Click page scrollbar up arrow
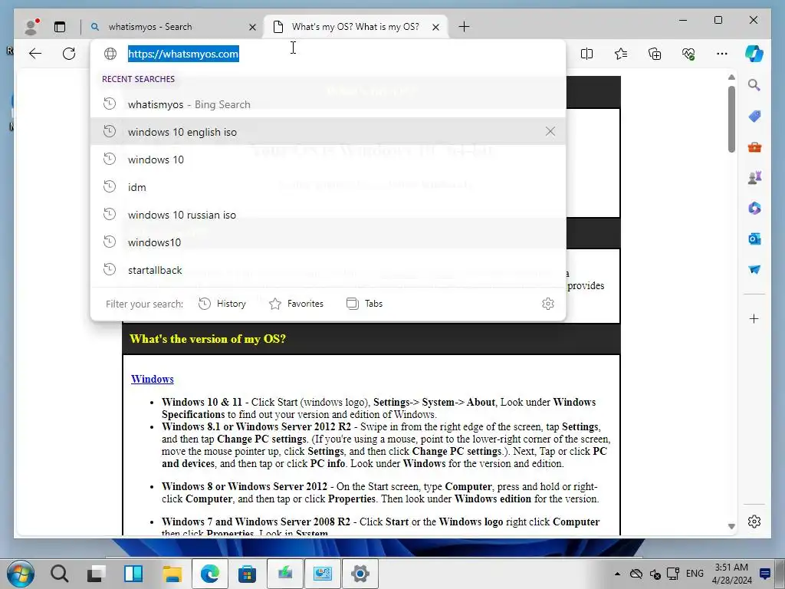This screenshot has width=785, height=589. 731,77
